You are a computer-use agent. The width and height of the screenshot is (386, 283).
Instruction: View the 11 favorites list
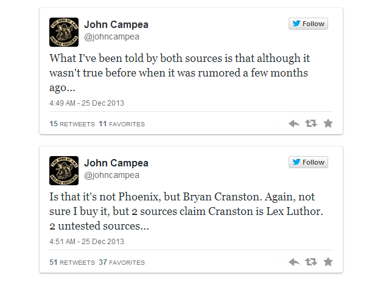click(x=122, y=124)
